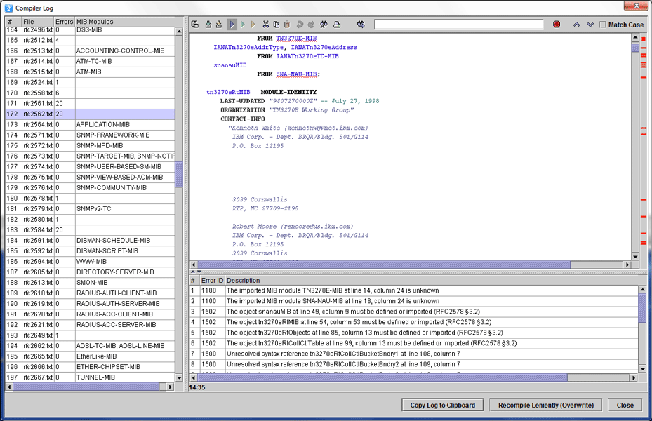Viewport: 652px width, 421px height.
Task: Paste from clipboard using the paste icon
Action: pos(287,24)
